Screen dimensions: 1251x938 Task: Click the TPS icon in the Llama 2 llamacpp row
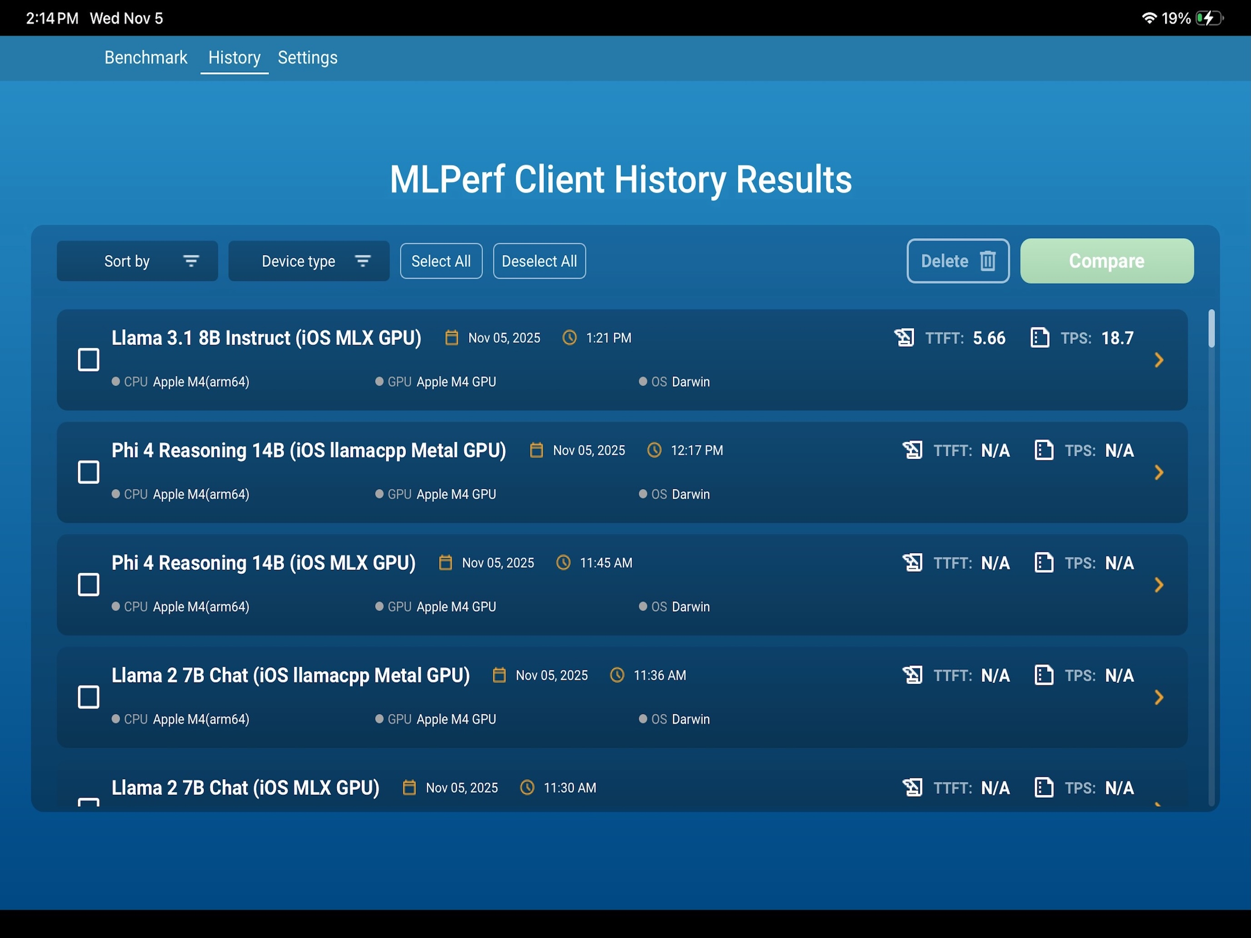1044,675
